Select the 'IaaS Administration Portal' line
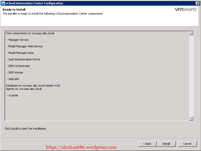Viewport: 201px width, 151px height. point(23,59)
